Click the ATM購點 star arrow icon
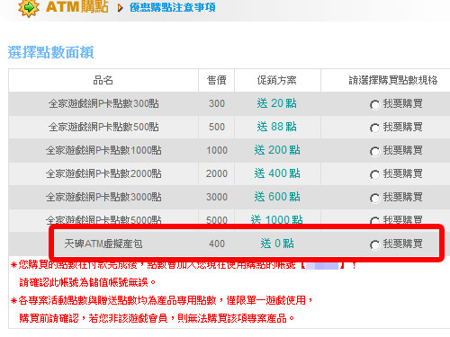450x337 pixels. pyautogui.click(x=29, y=8)
